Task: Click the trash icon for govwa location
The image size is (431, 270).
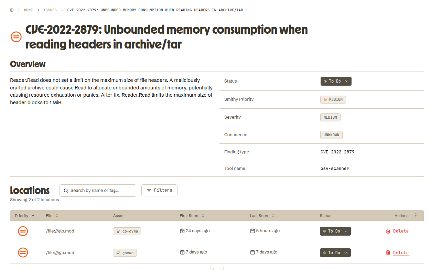Action: click(388, 253)
